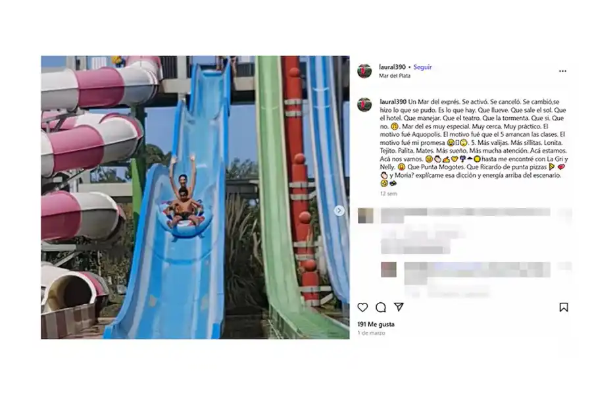Click laural390 username in the caption
Screen dimensions: 592x395
click(x=393, y=101)
